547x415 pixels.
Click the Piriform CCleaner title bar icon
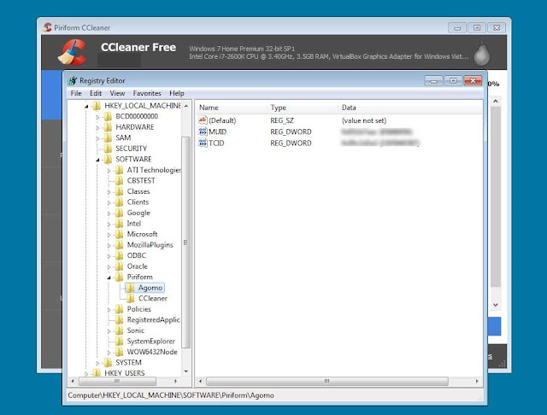(48, 27)
